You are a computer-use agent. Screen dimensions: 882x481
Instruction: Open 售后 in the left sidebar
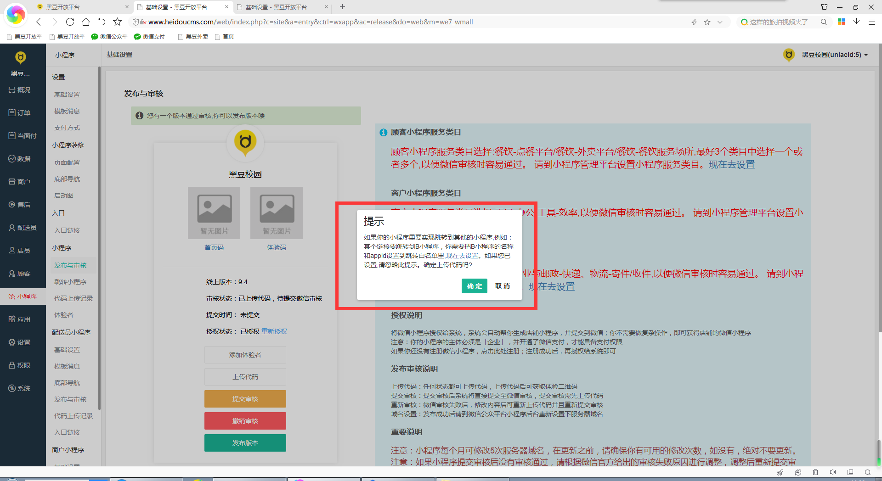pos(20,205)
